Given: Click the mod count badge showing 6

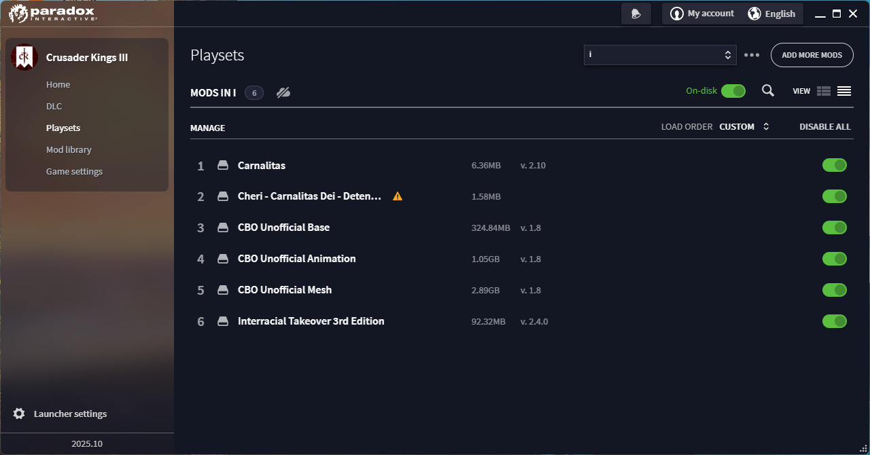Looking at the screenshot, I should click(254, 93).
